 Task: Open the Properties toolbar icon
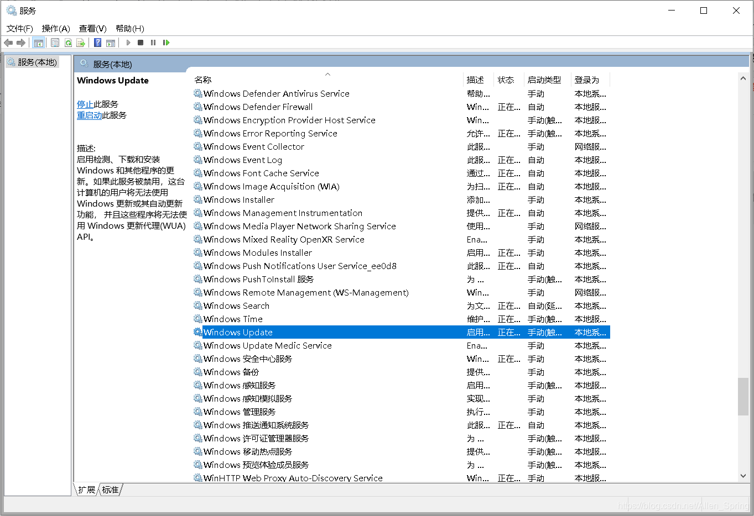(x=55, y=43)
